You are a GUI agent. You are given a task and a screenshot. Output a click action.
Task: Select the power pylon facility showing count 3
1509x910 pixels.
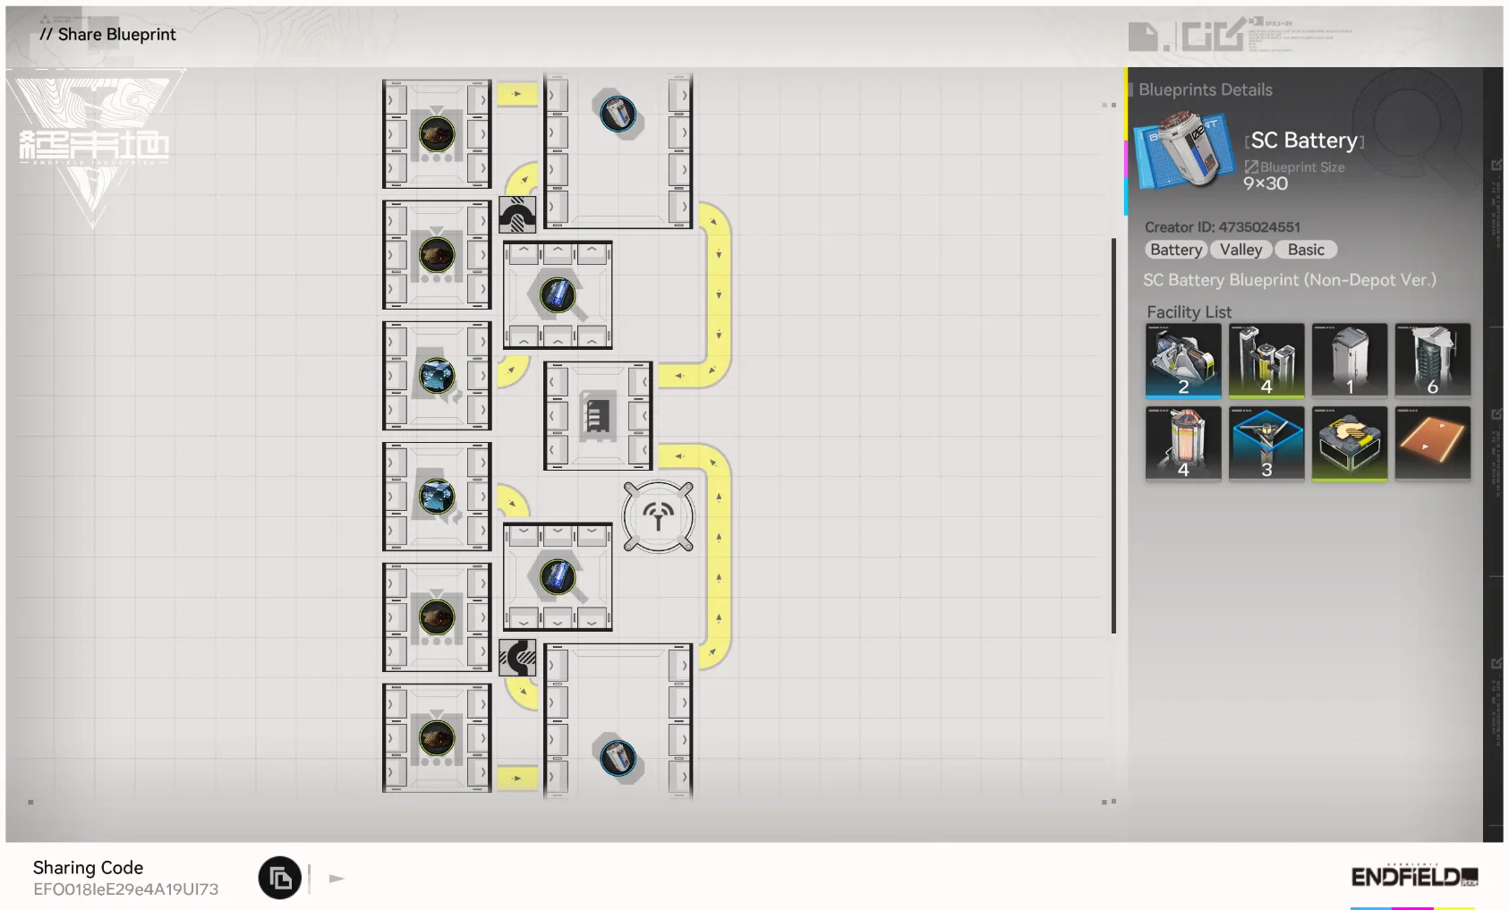pos(1266,443)
